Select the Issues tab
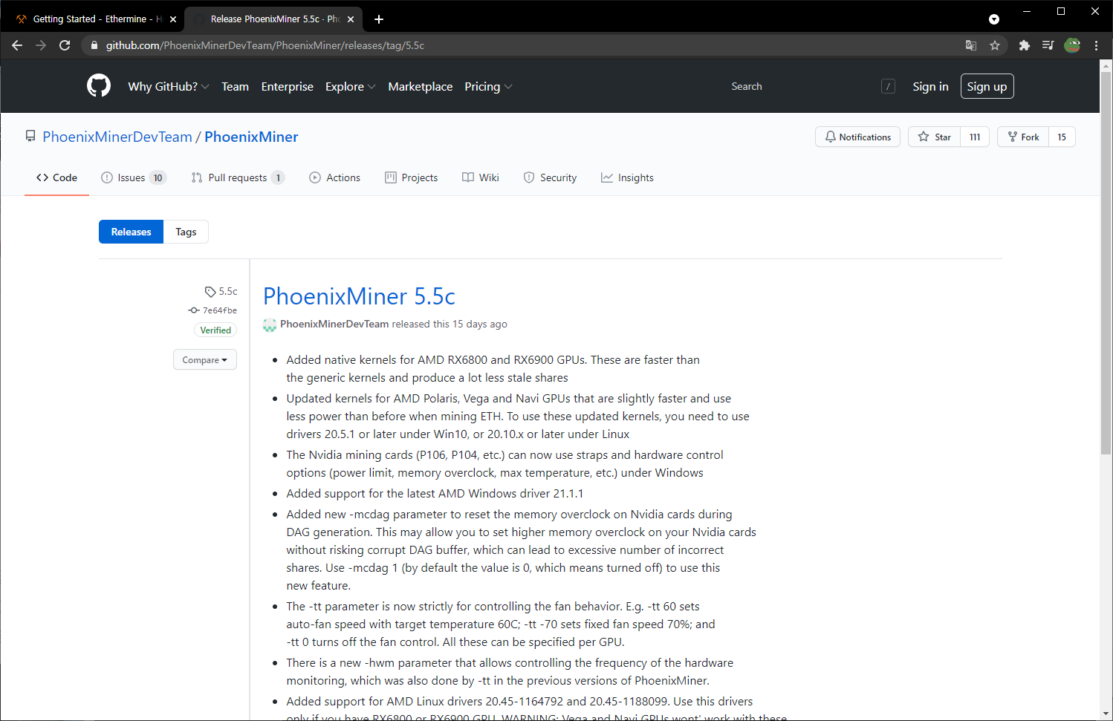 coord(134,177)
